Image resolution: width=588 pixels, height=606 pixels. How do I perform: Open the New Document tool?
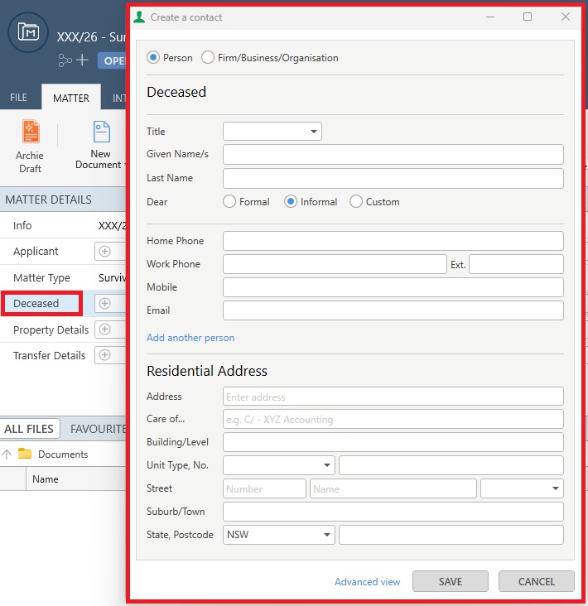(101, 146)
